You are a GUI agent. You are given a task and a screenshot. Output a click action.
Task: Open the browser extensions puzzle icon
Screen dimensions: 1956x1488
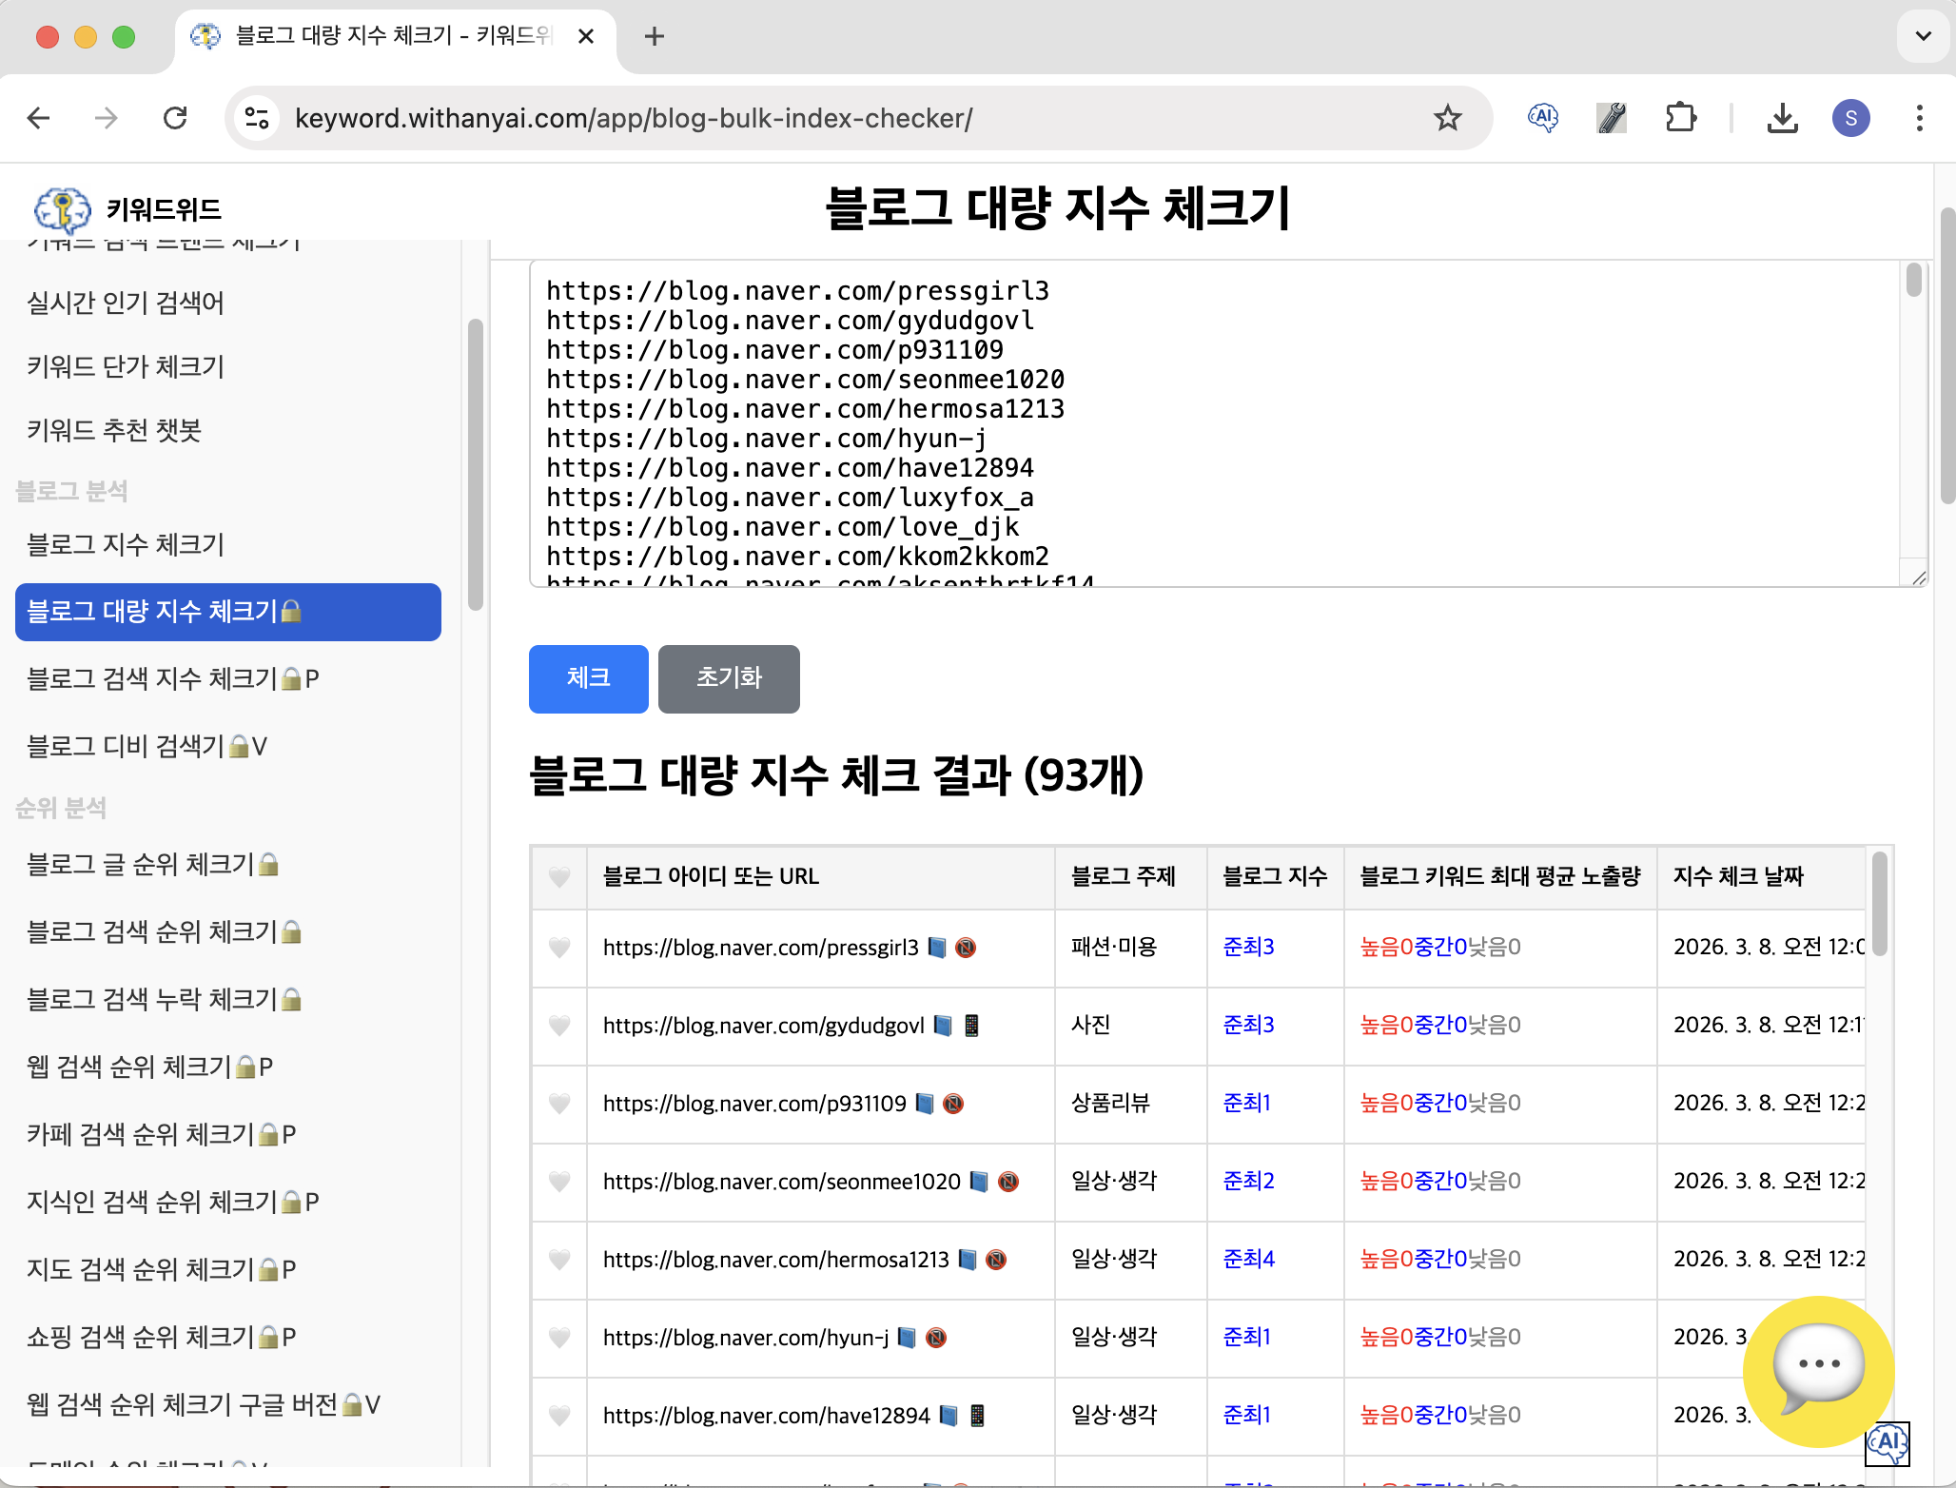tap(1681, 118)
